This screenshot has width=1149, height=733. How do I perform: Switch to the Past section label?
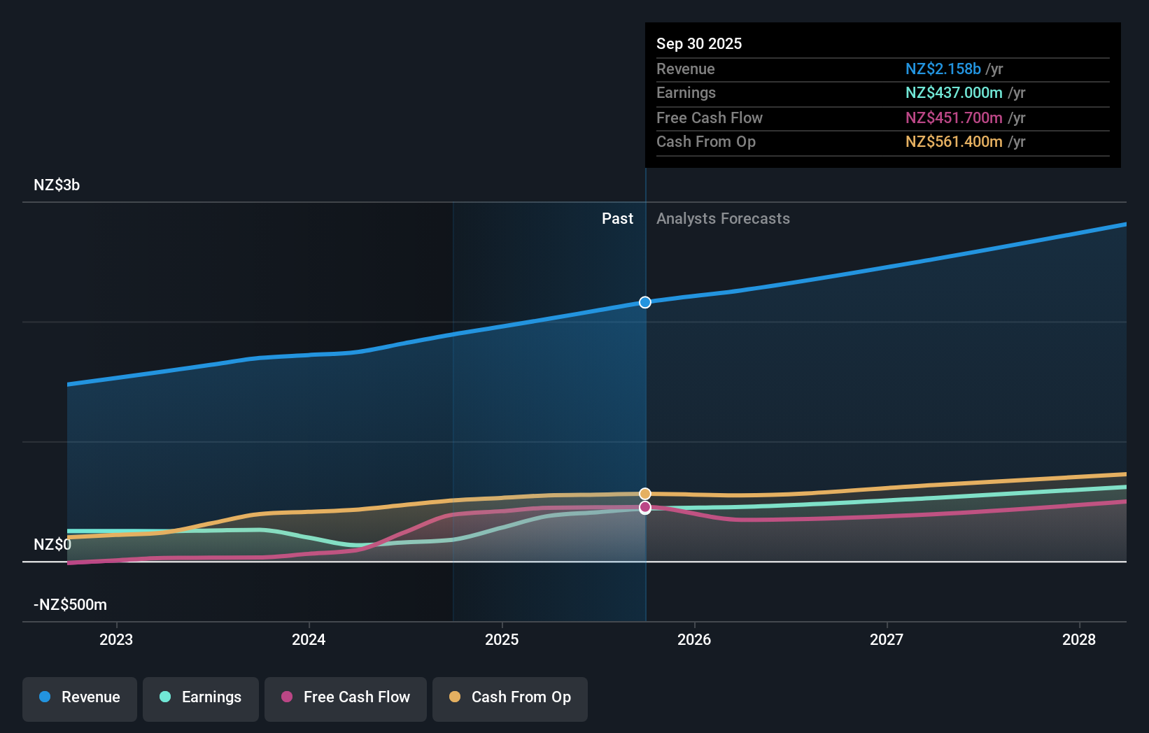point(617,218)
